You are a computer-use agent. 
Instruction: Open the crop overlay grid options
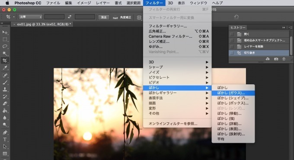pos(139,17)
